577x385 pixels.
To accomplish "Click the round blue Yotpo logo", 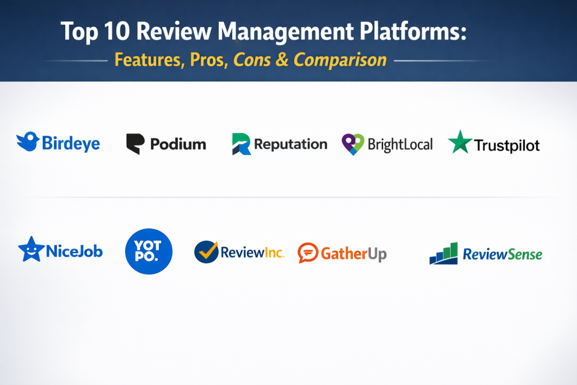I will [148, 251].
